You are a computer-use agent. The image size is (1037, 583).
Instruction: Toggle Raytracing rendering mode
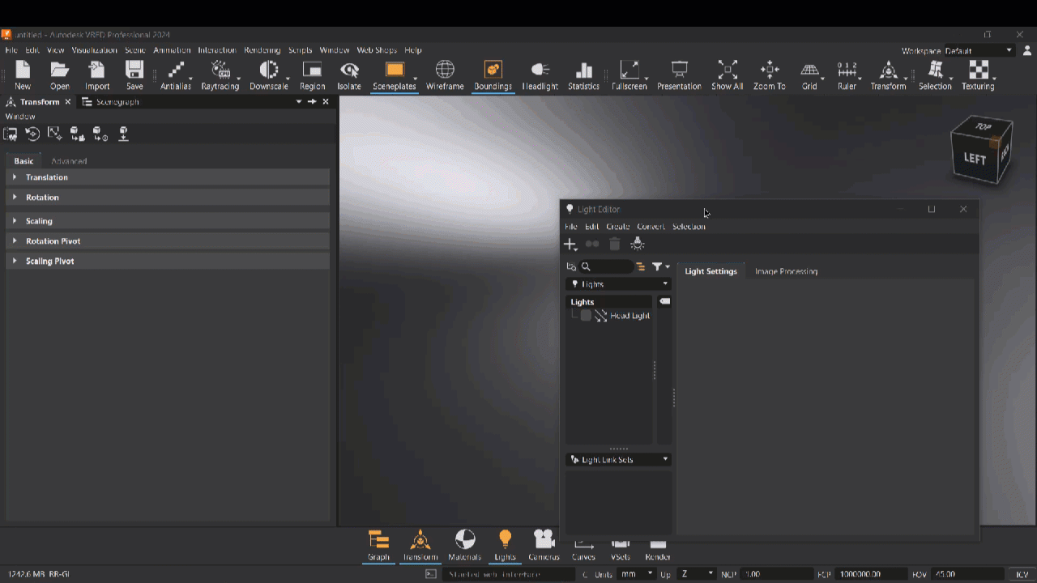[220, 75]
